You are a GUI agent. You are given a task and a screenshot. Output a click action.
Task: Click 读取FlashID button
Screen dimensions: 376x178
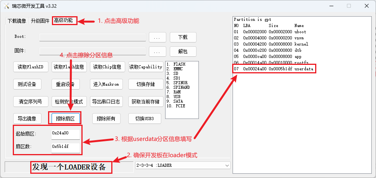31,67
